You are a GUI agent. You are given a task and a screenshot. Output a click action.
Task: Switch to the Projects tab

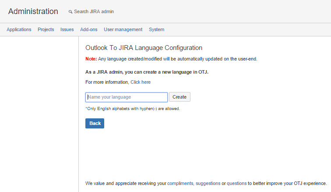[46, 30]
